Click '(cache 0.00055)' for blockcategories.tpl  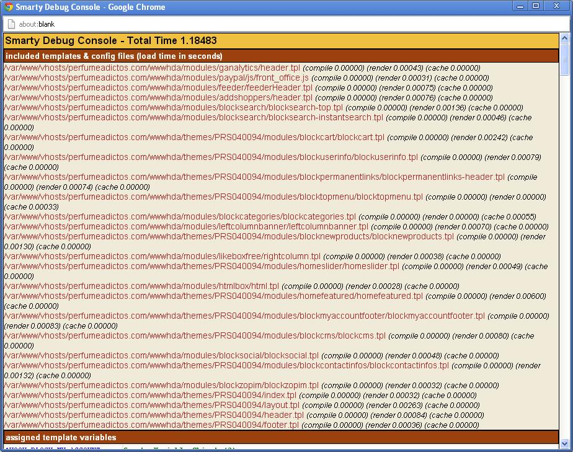click(509, 217)
